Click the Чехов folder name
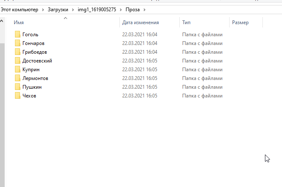Screen dimensions: 282x187 (29, 96)
